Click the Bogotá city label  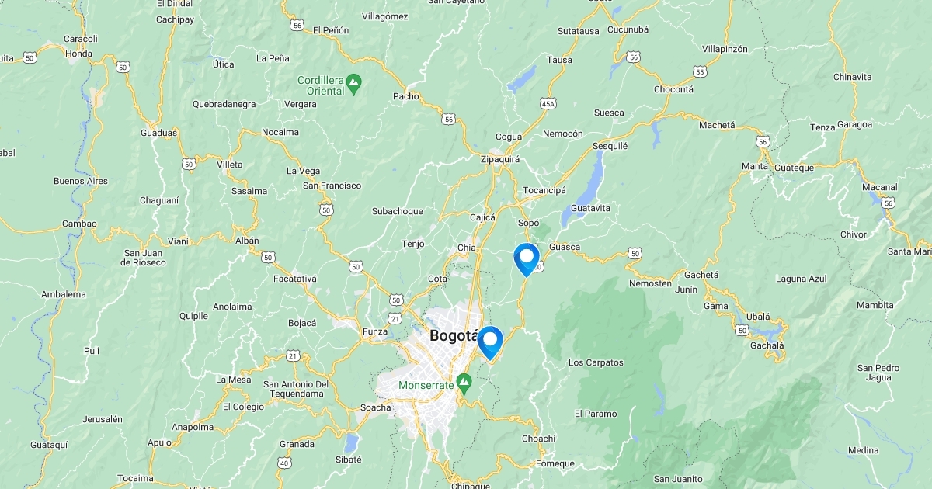point(452,336)
